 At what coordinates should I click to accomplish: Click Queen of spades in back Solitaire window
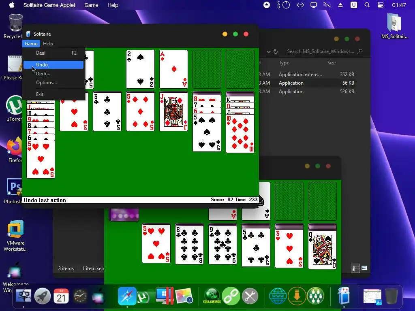[x=322, y=249]
